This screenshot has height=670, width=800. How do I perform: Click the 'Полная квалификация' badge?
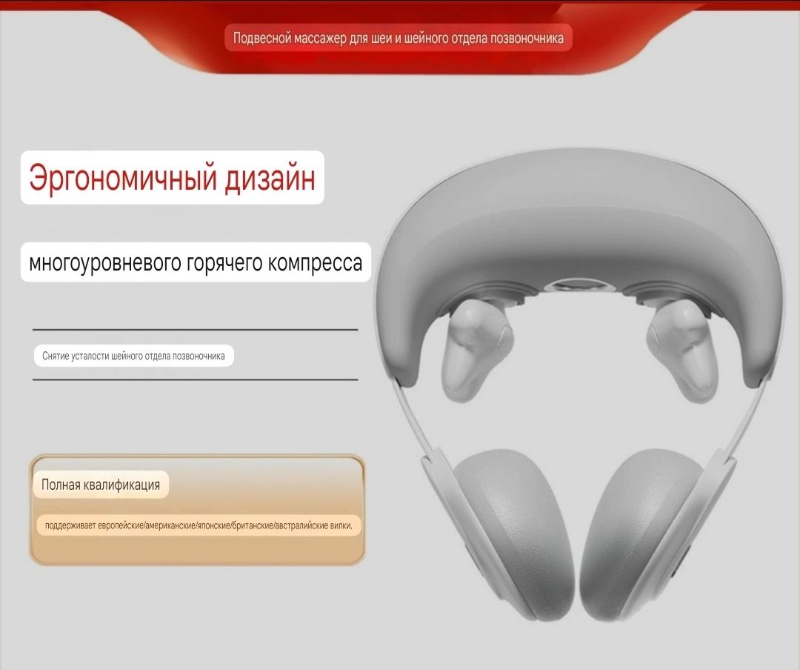tap(101, 485)
